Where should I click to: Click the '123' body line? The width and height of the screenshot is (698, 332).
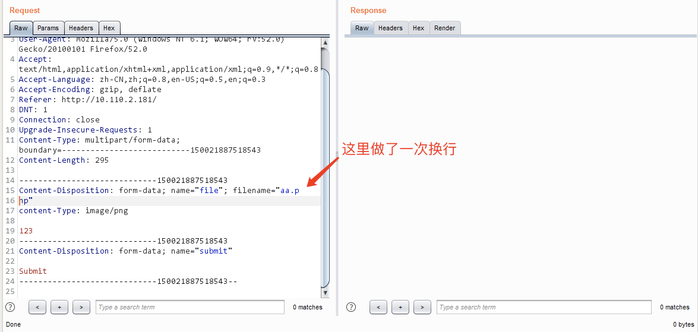pos(26,231)
